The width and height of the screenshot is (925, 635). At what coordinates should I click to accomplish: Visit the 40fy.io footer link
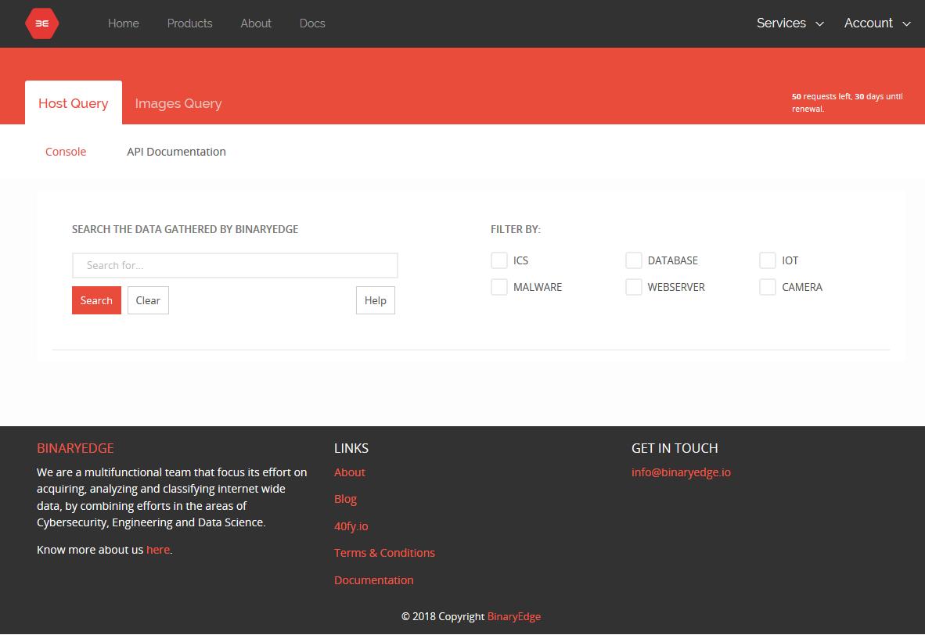tap(351, 526)
